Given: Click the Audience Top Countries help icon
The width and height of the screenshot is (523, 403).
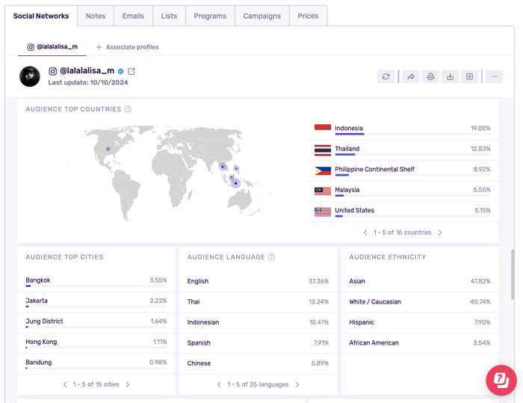Looking at the screenshot, I should click(x=128, y=109).
